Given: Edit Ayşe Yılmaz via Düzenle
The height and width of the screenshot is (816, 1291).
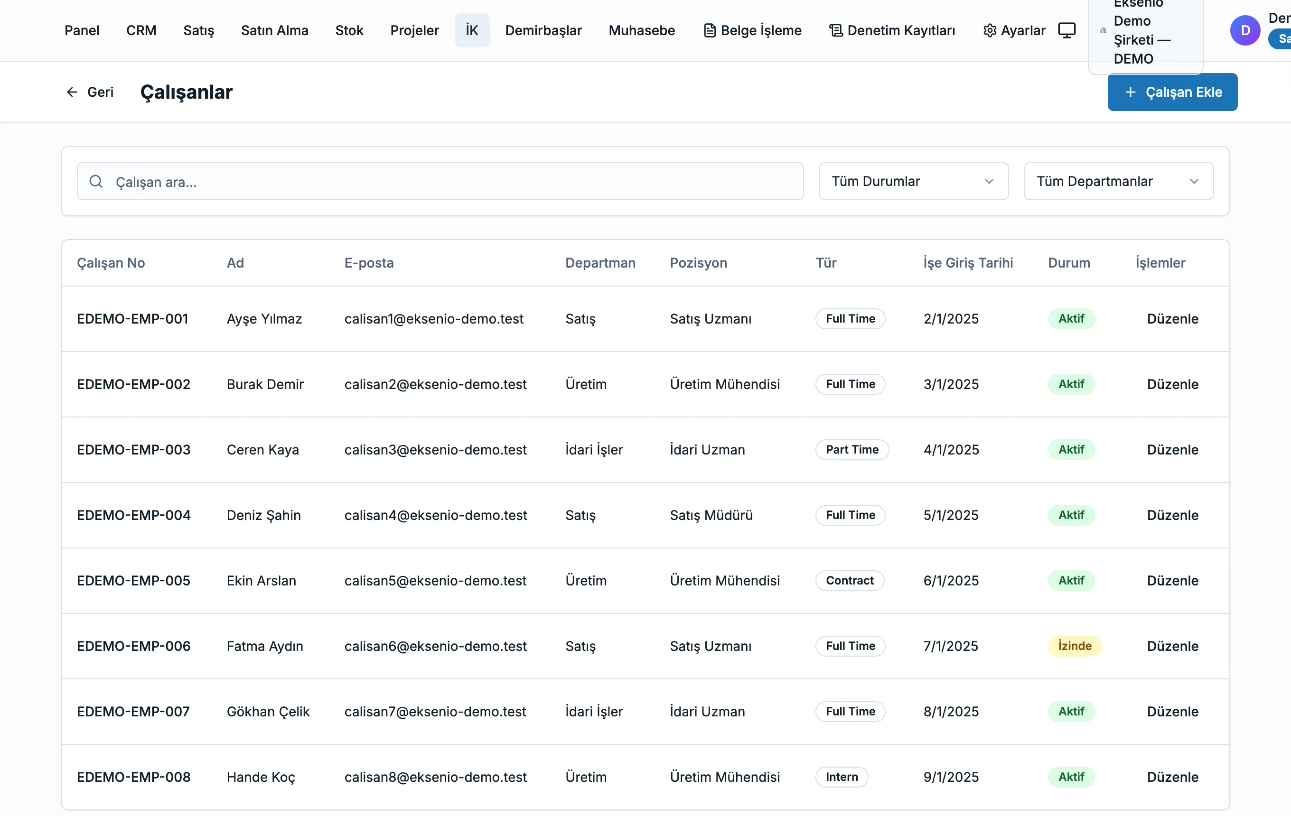Looking at the screenshot, I should coord(1172,319).
